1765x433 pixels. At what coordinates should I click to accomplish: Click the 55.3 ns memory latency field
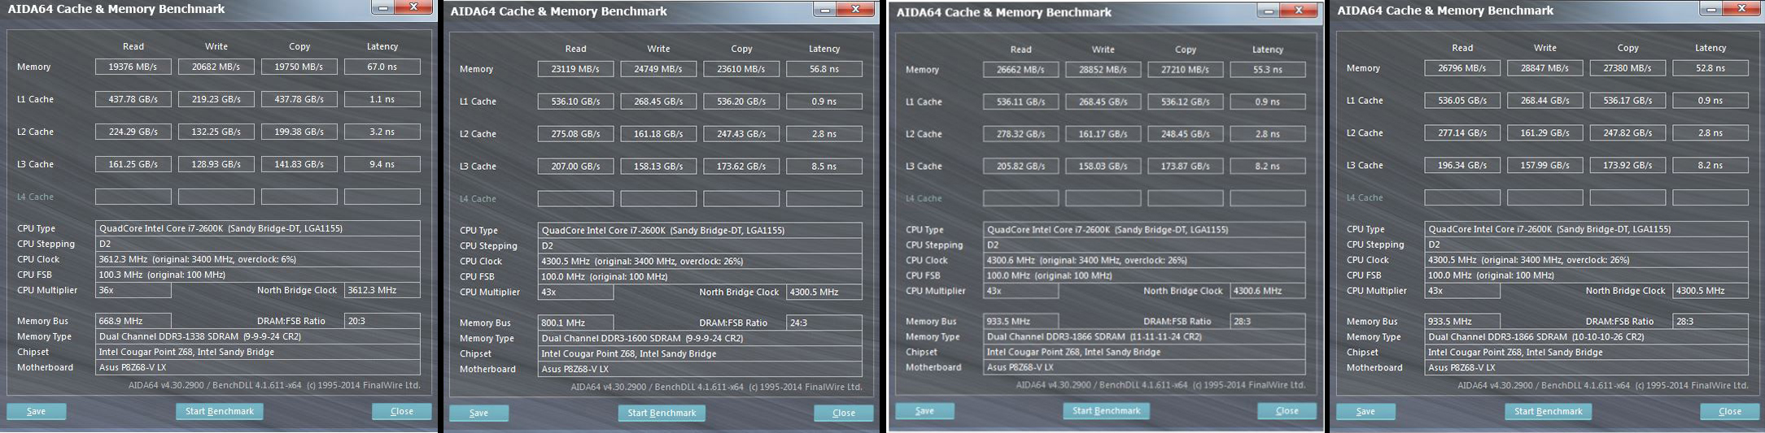click(x=1268, y=70)
